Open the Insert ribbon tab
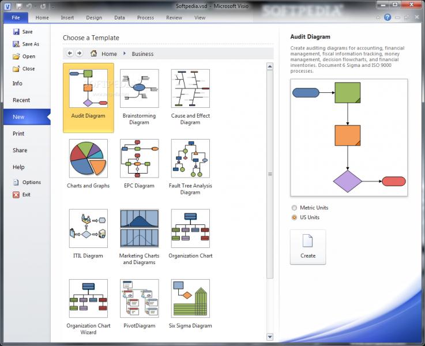 [67, 18]
